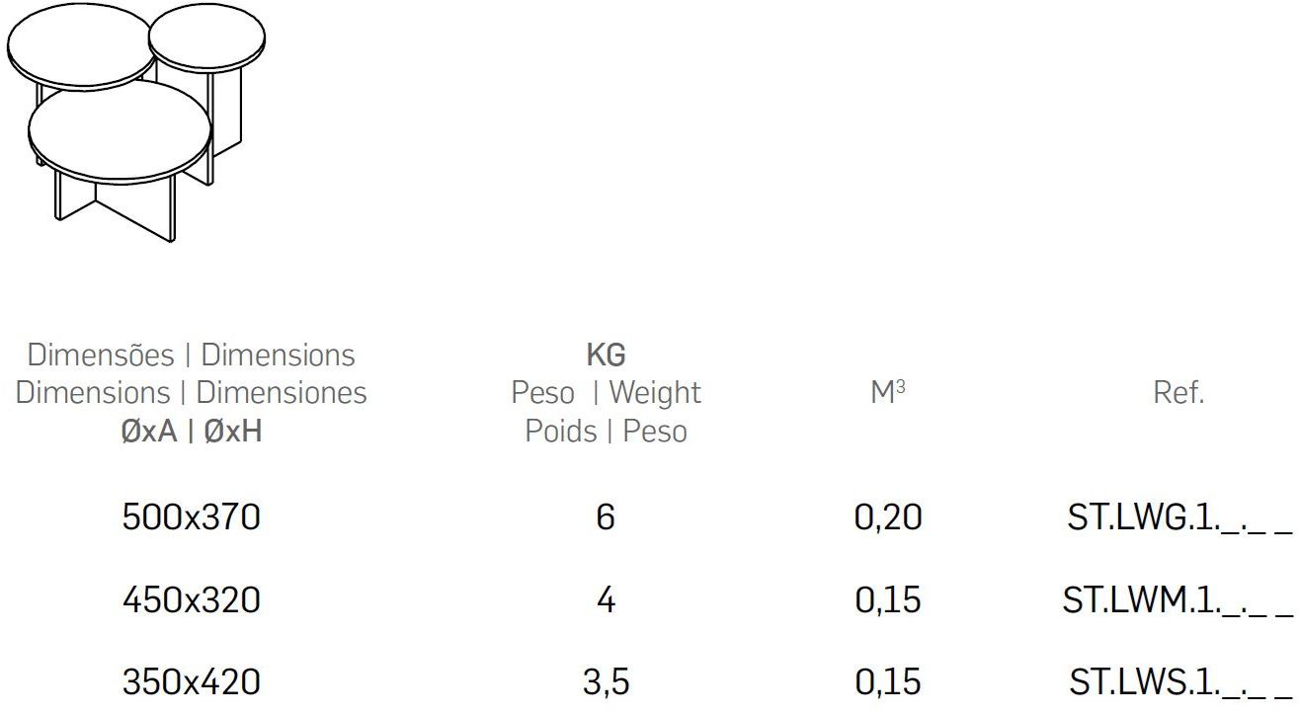Select the 350x420 dimension value

click(x=191, y=681)
